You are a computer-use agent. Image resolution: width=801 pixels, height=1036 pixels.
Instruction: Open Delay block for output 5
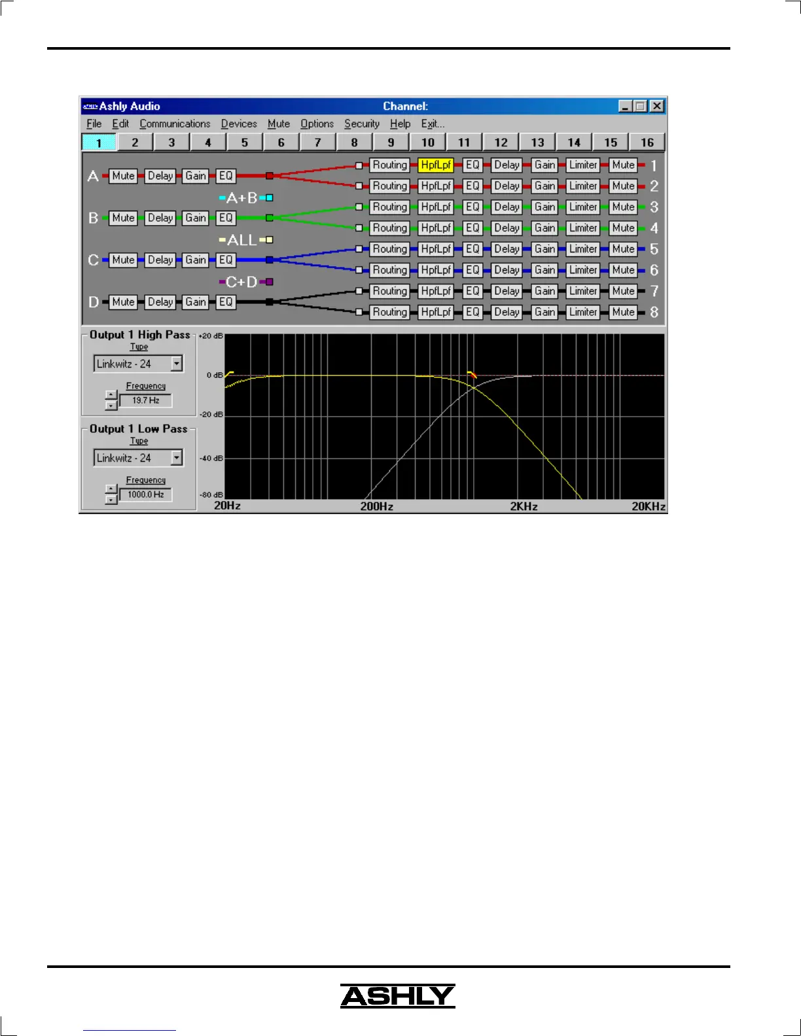(507, 249)
